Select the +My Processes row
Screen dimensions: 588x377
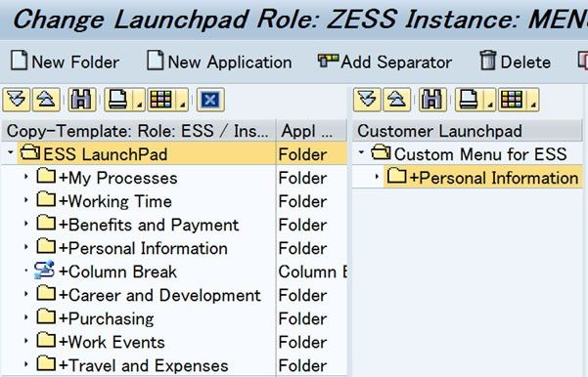pyautogui.click(x=174, y=178)
